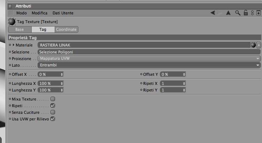Expand the Materiale disclosure triangle
The width and height of the screenshot is (262, 143).
point(14,45)
